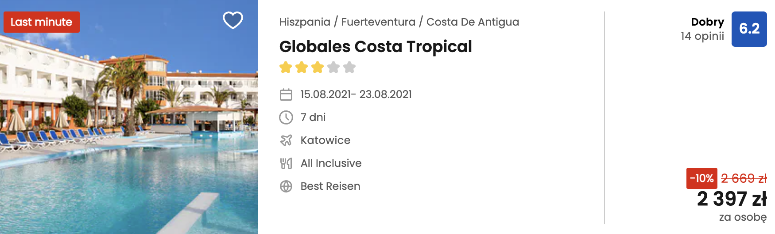Viewport: 775px width, 234px height.
Task: Click the Fuerteventura breadcrumb link
Action: 378,22
